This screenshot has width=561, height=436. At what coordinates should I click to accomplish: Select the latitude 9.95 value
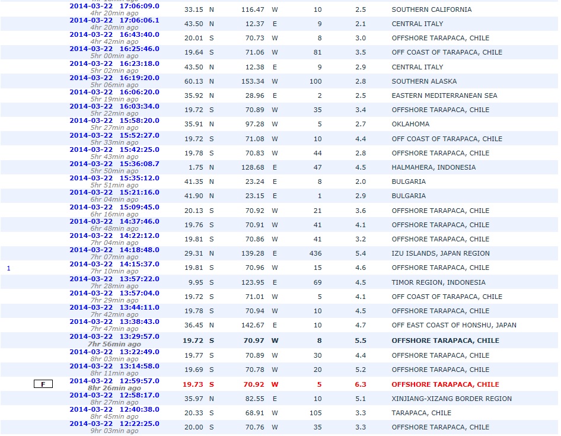pos(196,282)
